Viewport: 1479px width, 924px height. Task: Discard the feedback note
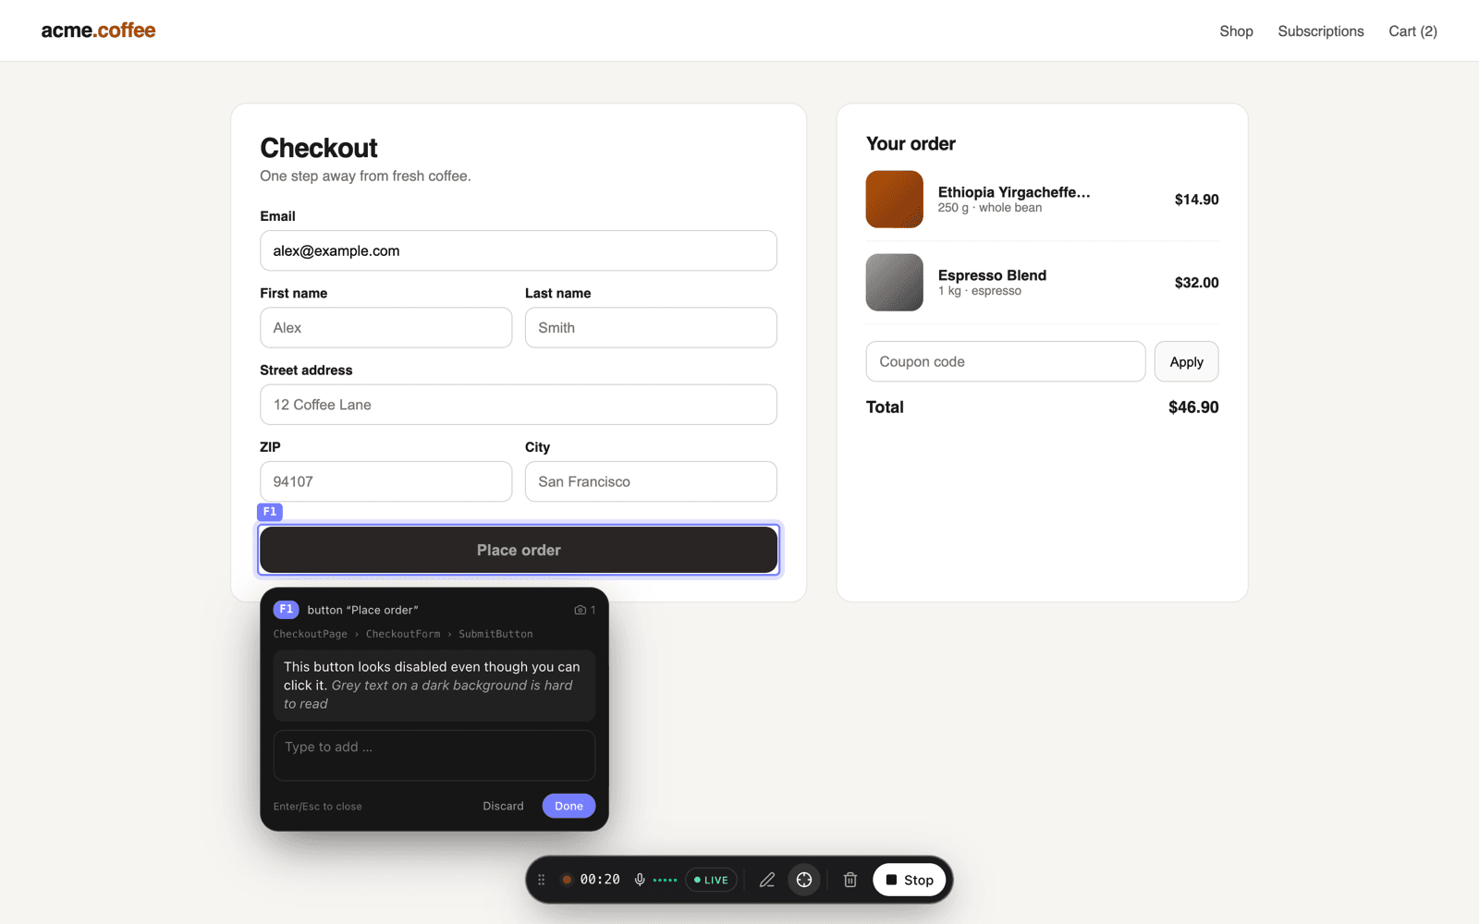503,806
